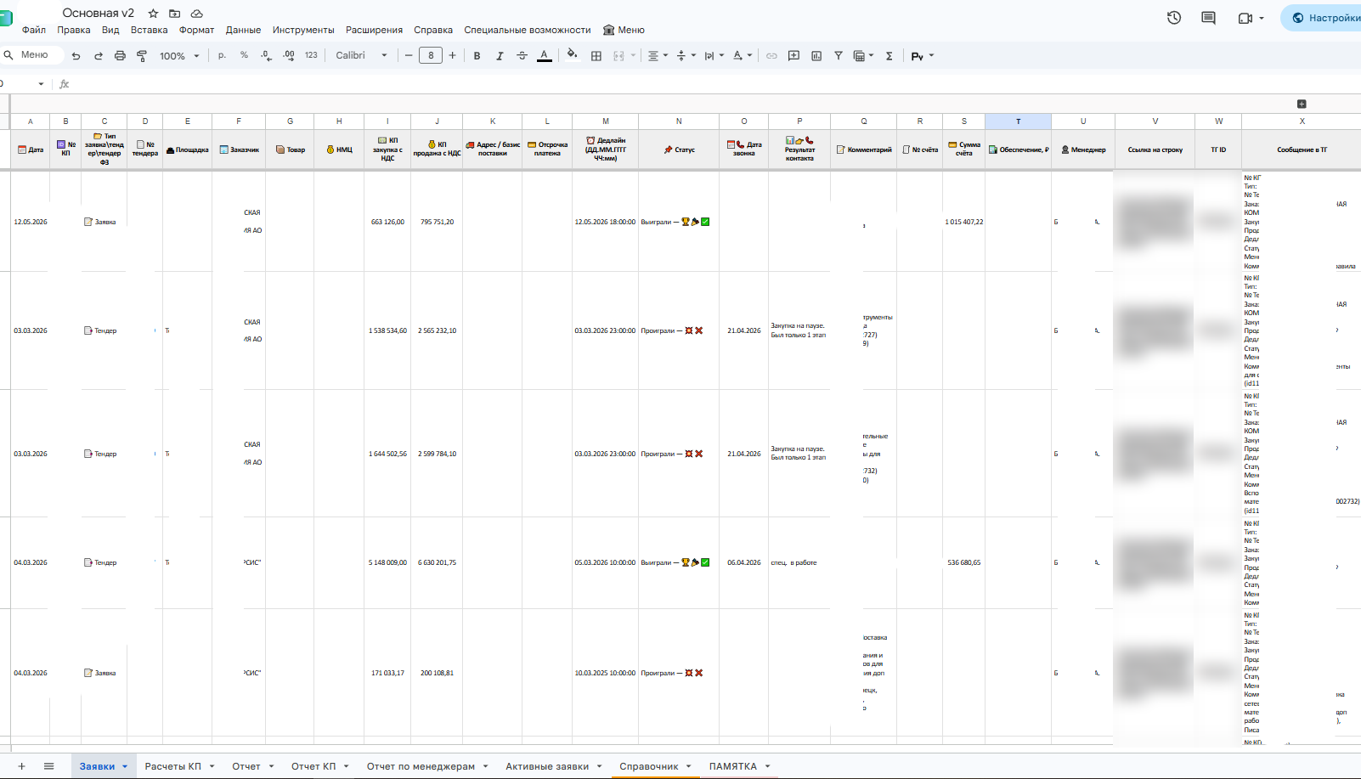Screen dimensions: 1361x779
Task: Add a comment via toolbar icon
Action: [x=793, y=56]
